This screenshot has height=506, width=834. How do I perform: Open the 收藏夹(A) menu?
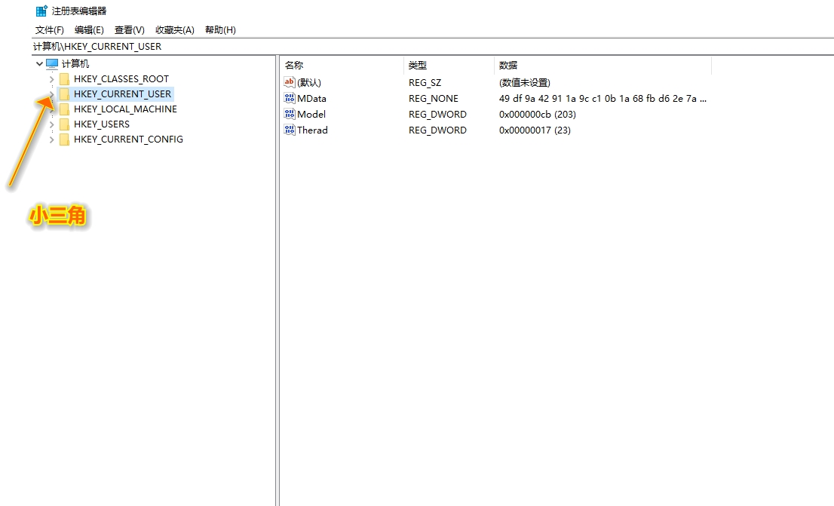(174, 29)
